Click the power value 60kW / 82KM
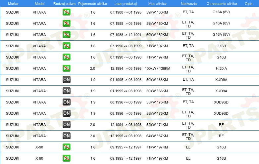The image size is (259, 164). [x=157, y=35]
